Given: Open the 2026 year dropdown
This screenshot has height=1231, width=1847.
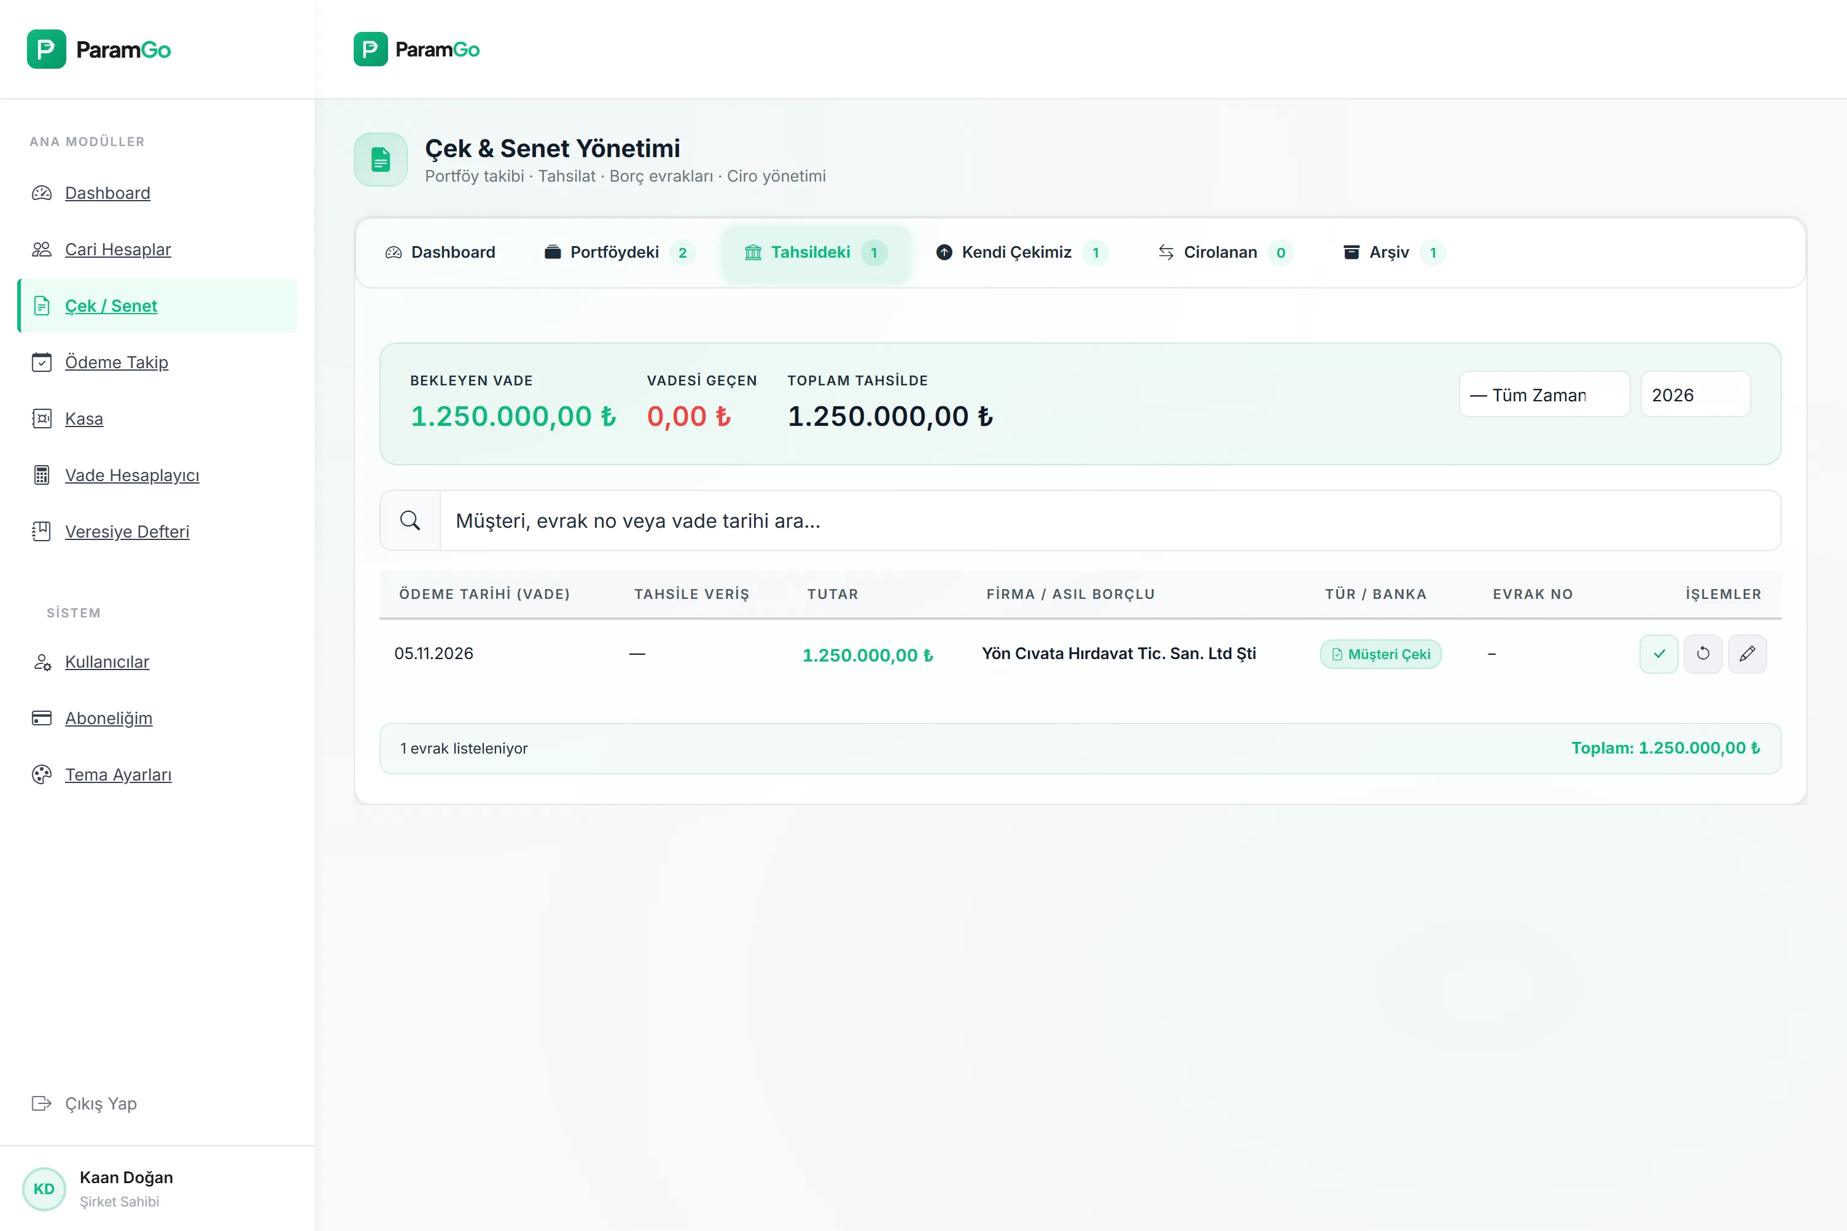Looking at the screenshot, I should click(x=1694, y=395).
